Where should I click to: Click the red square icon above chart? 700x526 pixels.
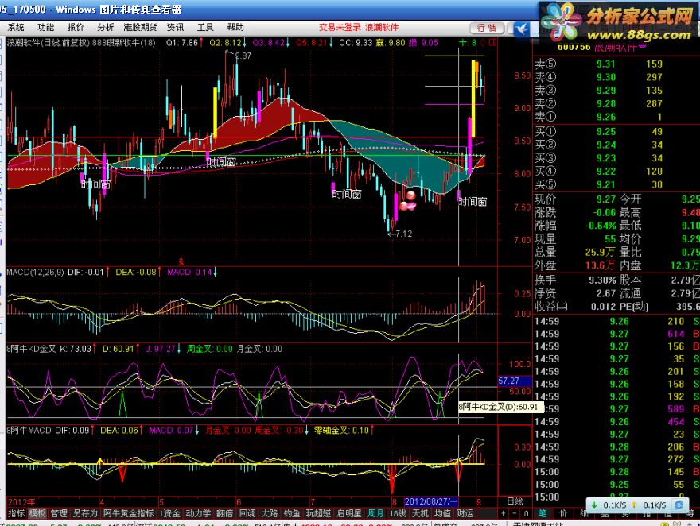tap(492, 42)
